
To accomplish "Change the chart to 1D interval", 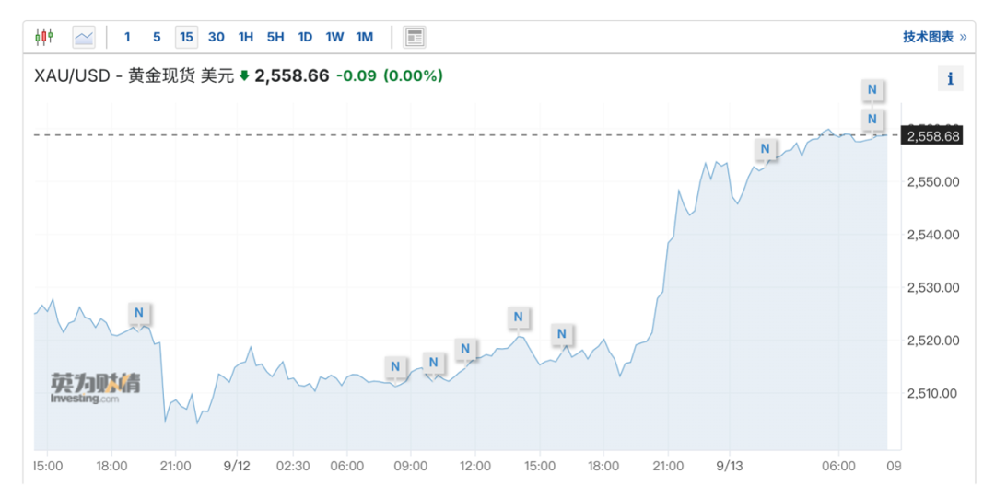I will (305, 37).
